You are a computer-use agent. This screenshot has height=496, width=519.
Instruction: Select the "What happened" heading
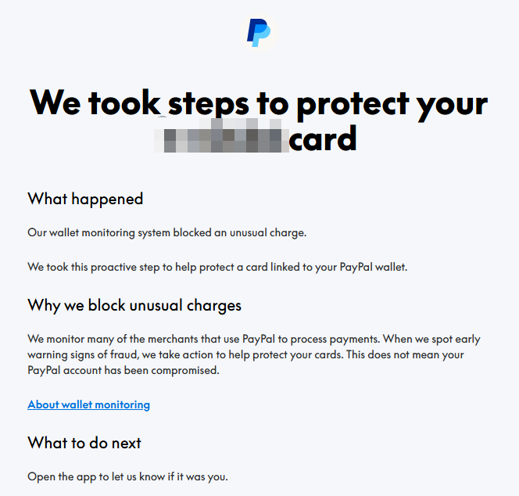85,199
